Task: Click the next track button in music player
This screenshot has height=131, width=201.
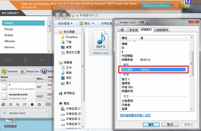Action: (x=43, y=60)
